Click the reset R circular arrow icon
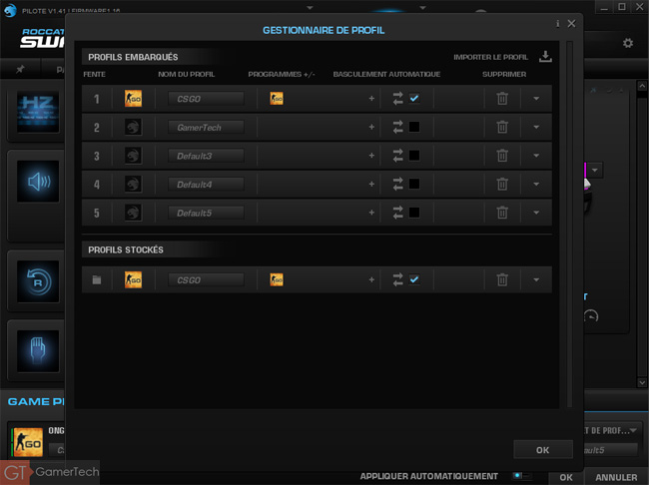This screenshot has width=649, height=485. [x=38, y=281]
